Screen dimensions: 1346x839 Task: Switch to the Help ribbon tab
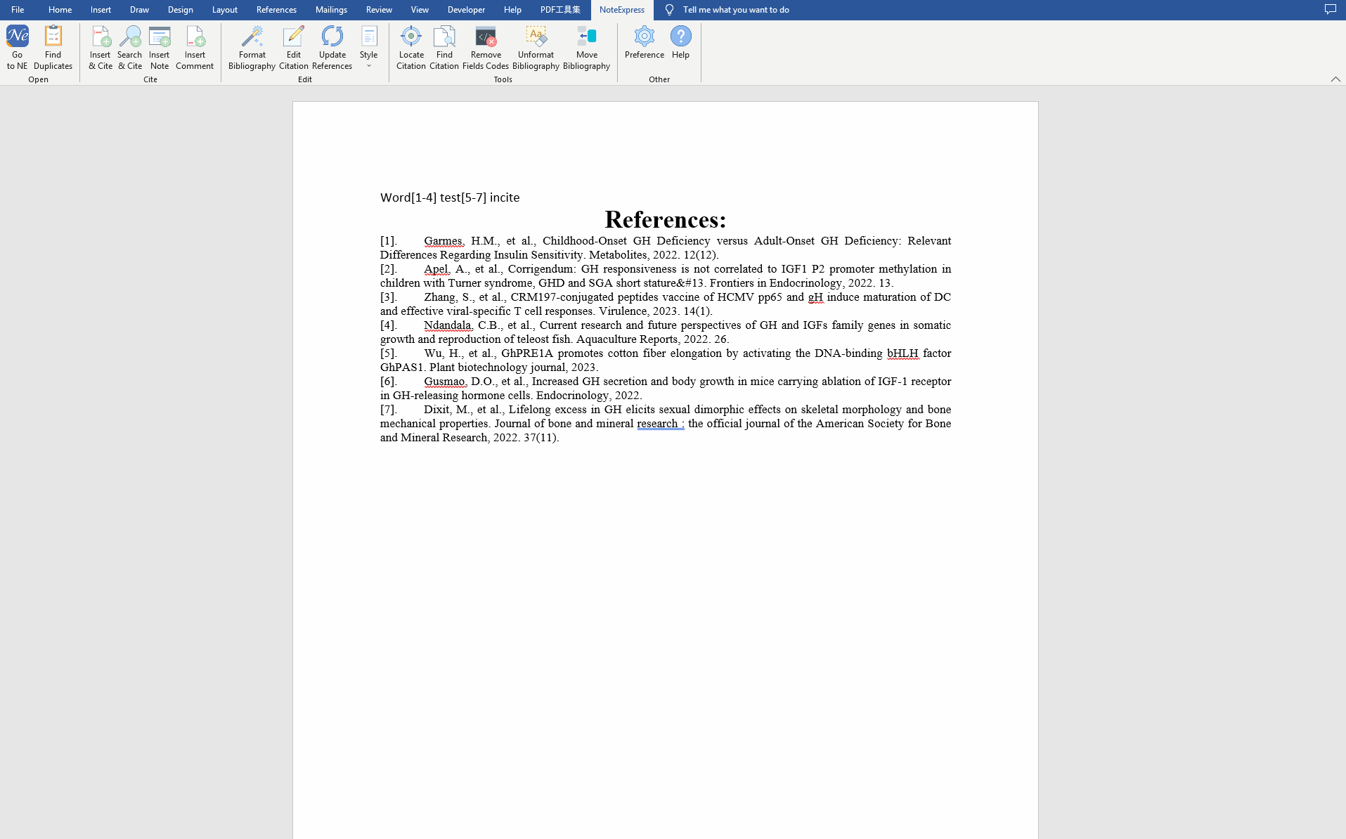512,10
